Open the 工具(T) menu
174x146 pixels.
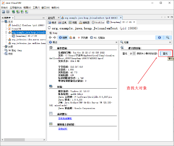coord(36,8)
